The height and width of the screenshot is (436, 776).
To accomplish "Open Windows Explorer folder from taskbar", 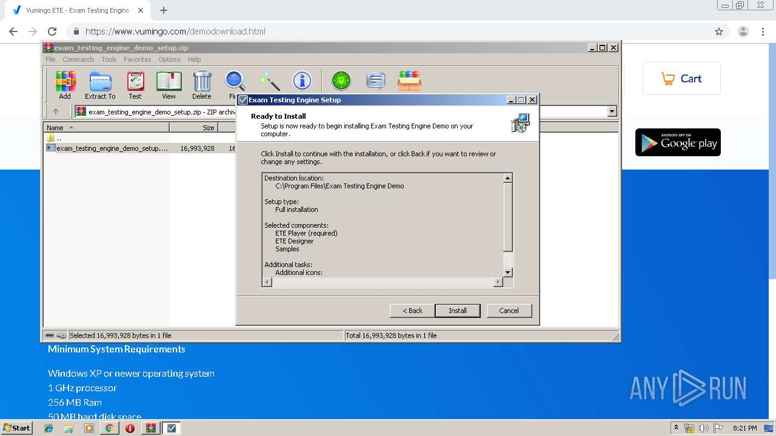I will tap(69, 428).
